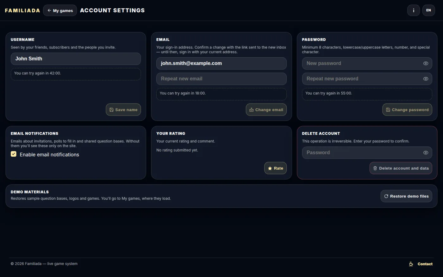Click the star icon on Rate button
The height and width of the screenshot is (277, 443).
pos(270,168)
